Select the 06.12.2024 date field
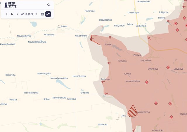 [27, 14]
